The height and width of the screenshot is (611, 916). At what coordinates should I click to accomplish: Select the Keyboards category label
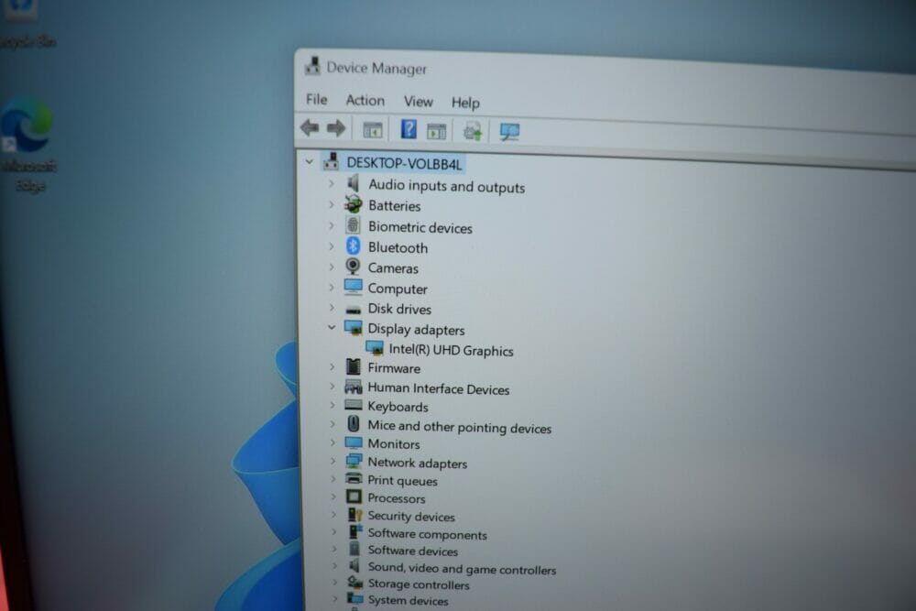click(398, 407)
